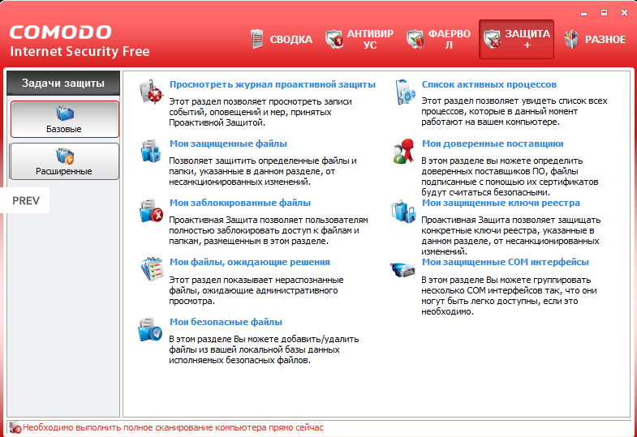
Task: Click the ФАЕРВОЛ shield icon
Action: (415, 39)
